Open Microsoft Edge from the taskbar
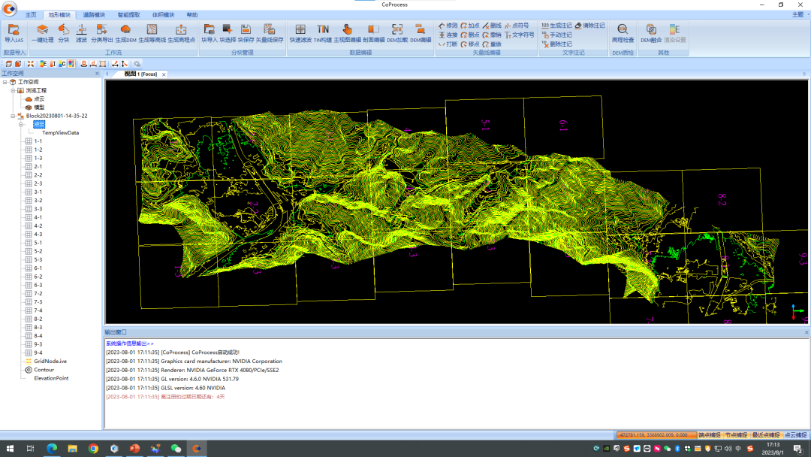811x457 pixels. pyautogui.click(x=52, y=449)
